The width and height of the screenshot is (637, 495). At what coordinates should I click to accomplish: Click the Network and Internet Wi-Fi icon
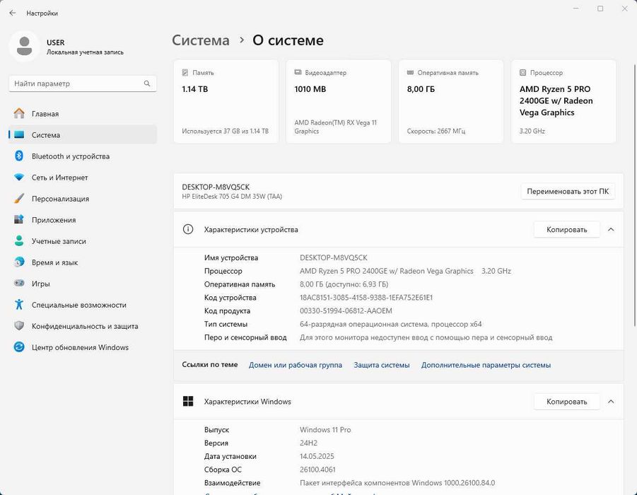tap(19, 177)
